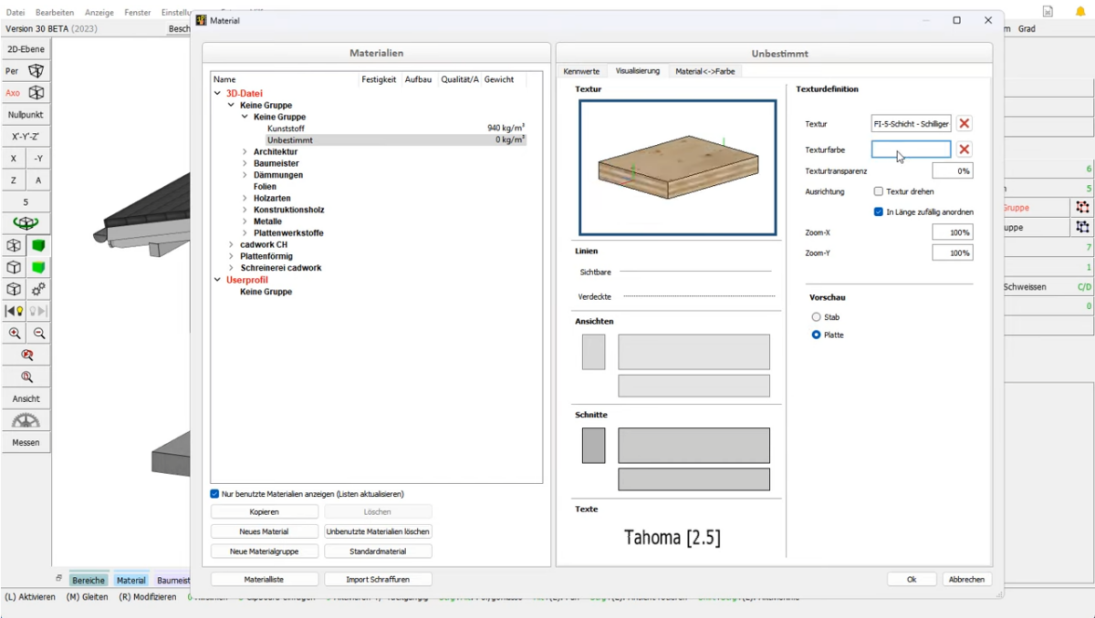1095x618 pixels.
Task: Select the Stab preview radio button
Action: tap(815, 316)
